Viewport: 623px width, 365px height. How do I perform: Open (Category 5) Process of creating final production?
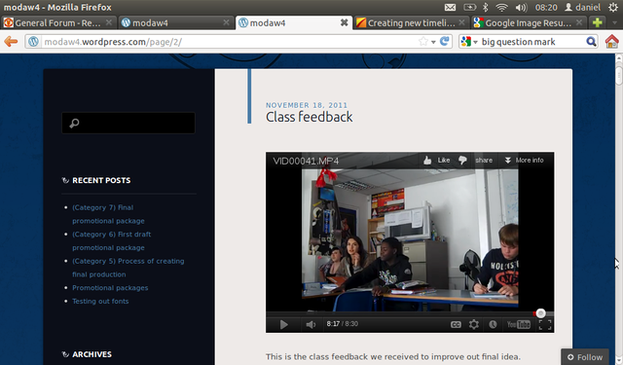tap(128, 268)
